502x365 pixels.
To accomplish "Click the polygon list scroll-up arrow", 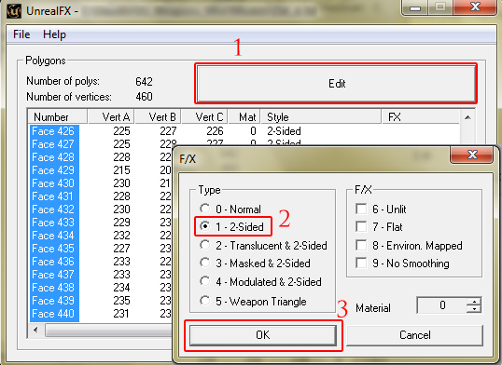I will coord(467,117).
